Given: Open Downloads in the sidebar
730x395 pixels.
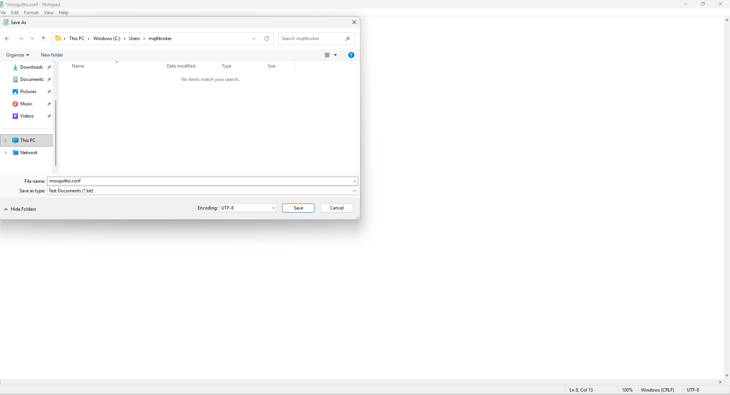Looking at the screenshot, I should point(31,67).
